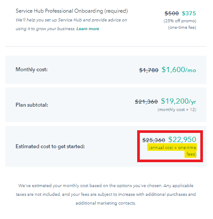The height and width of the screenshot is (219, 213).
Task: Click the Service Hub Professional Onboarding heading
Action: pyautogui.click(x=72, y=11)
